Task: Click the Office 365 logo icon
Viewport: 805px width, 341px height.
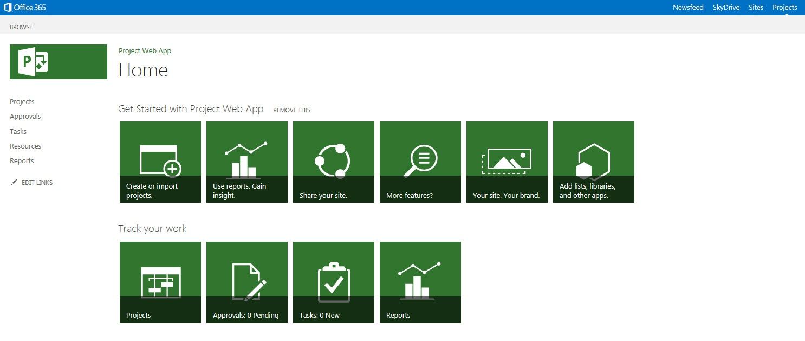Action: point(8,8)
